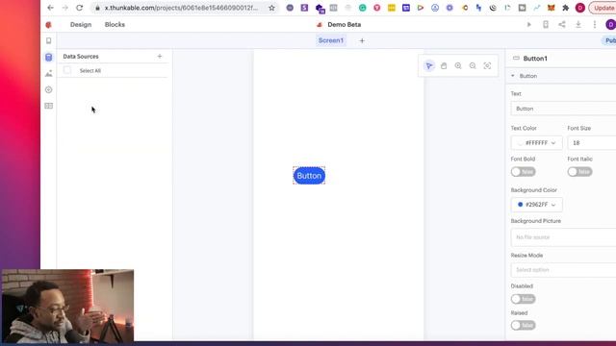616x346 pixels.
Task: Add a new data source
Action: click(x=160, y=56)
